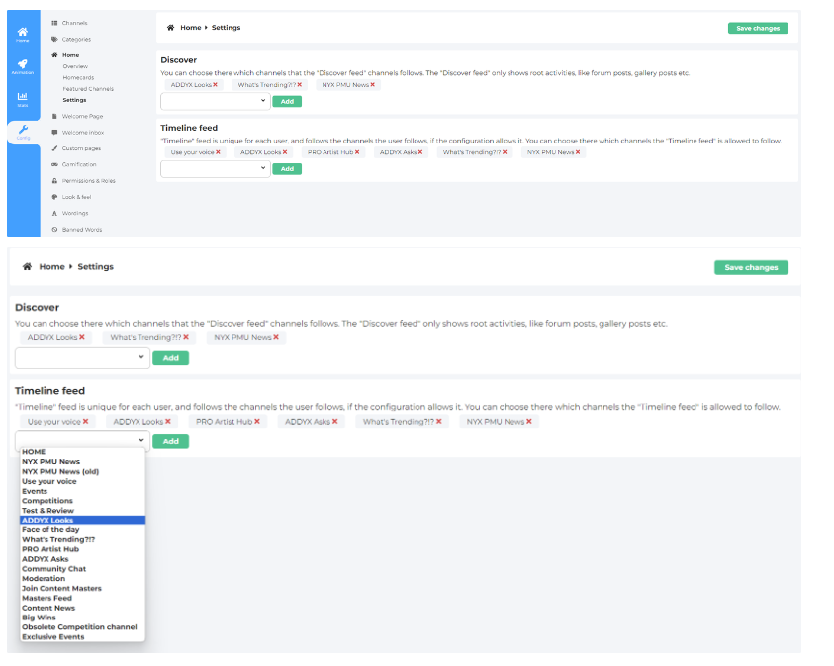834x666 pixels.
Task: Go to the Welcome Page menu item
Action: coord(82,116)
